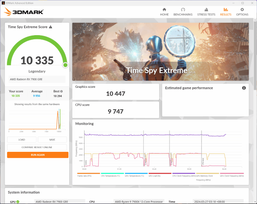Click the orange RUN AGAIN button
The height and width of the screenshot is (204, 257).
[38, 155]
